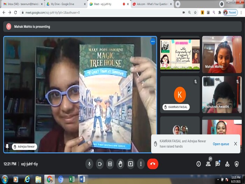Open File Explorer folder taskbar icon
The height and width of the screenshot is (184, 245).
[x=38, y=179]
